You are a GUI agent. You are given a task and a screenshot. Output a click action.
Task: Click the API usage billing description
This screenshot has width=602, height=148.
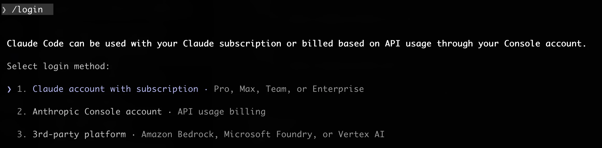[221, 112]
